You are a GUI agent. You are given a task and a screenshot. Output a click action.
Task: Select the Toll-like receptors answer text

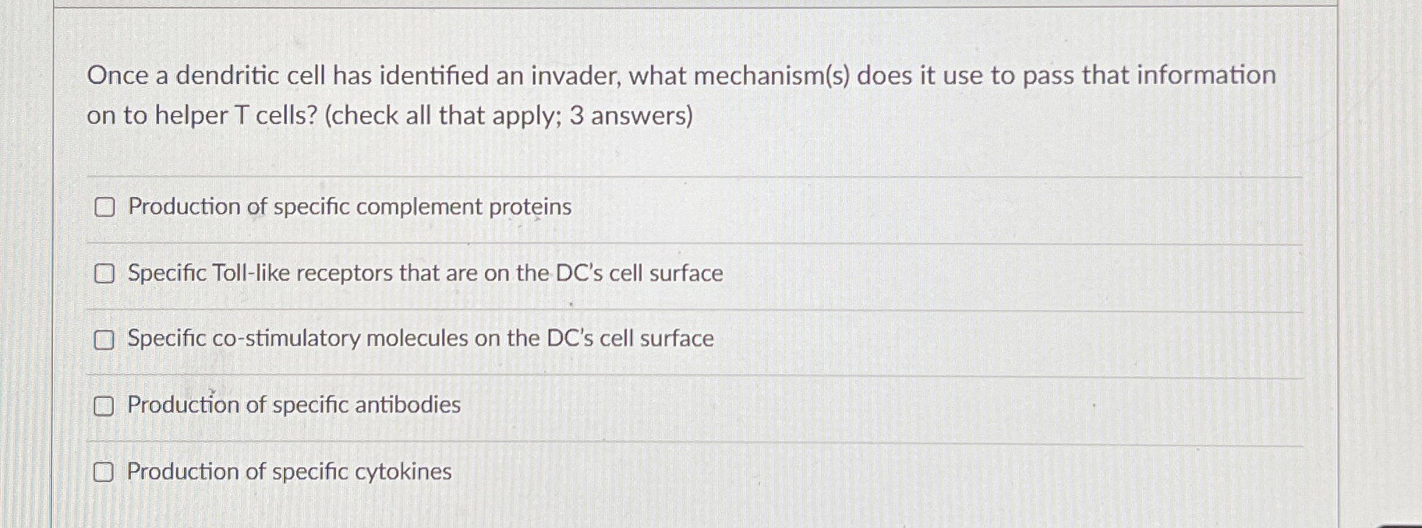pyautogui.click(x=425, y=273)
